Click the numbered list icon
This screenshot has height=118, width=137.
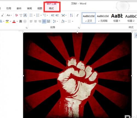tap(38, 15)
